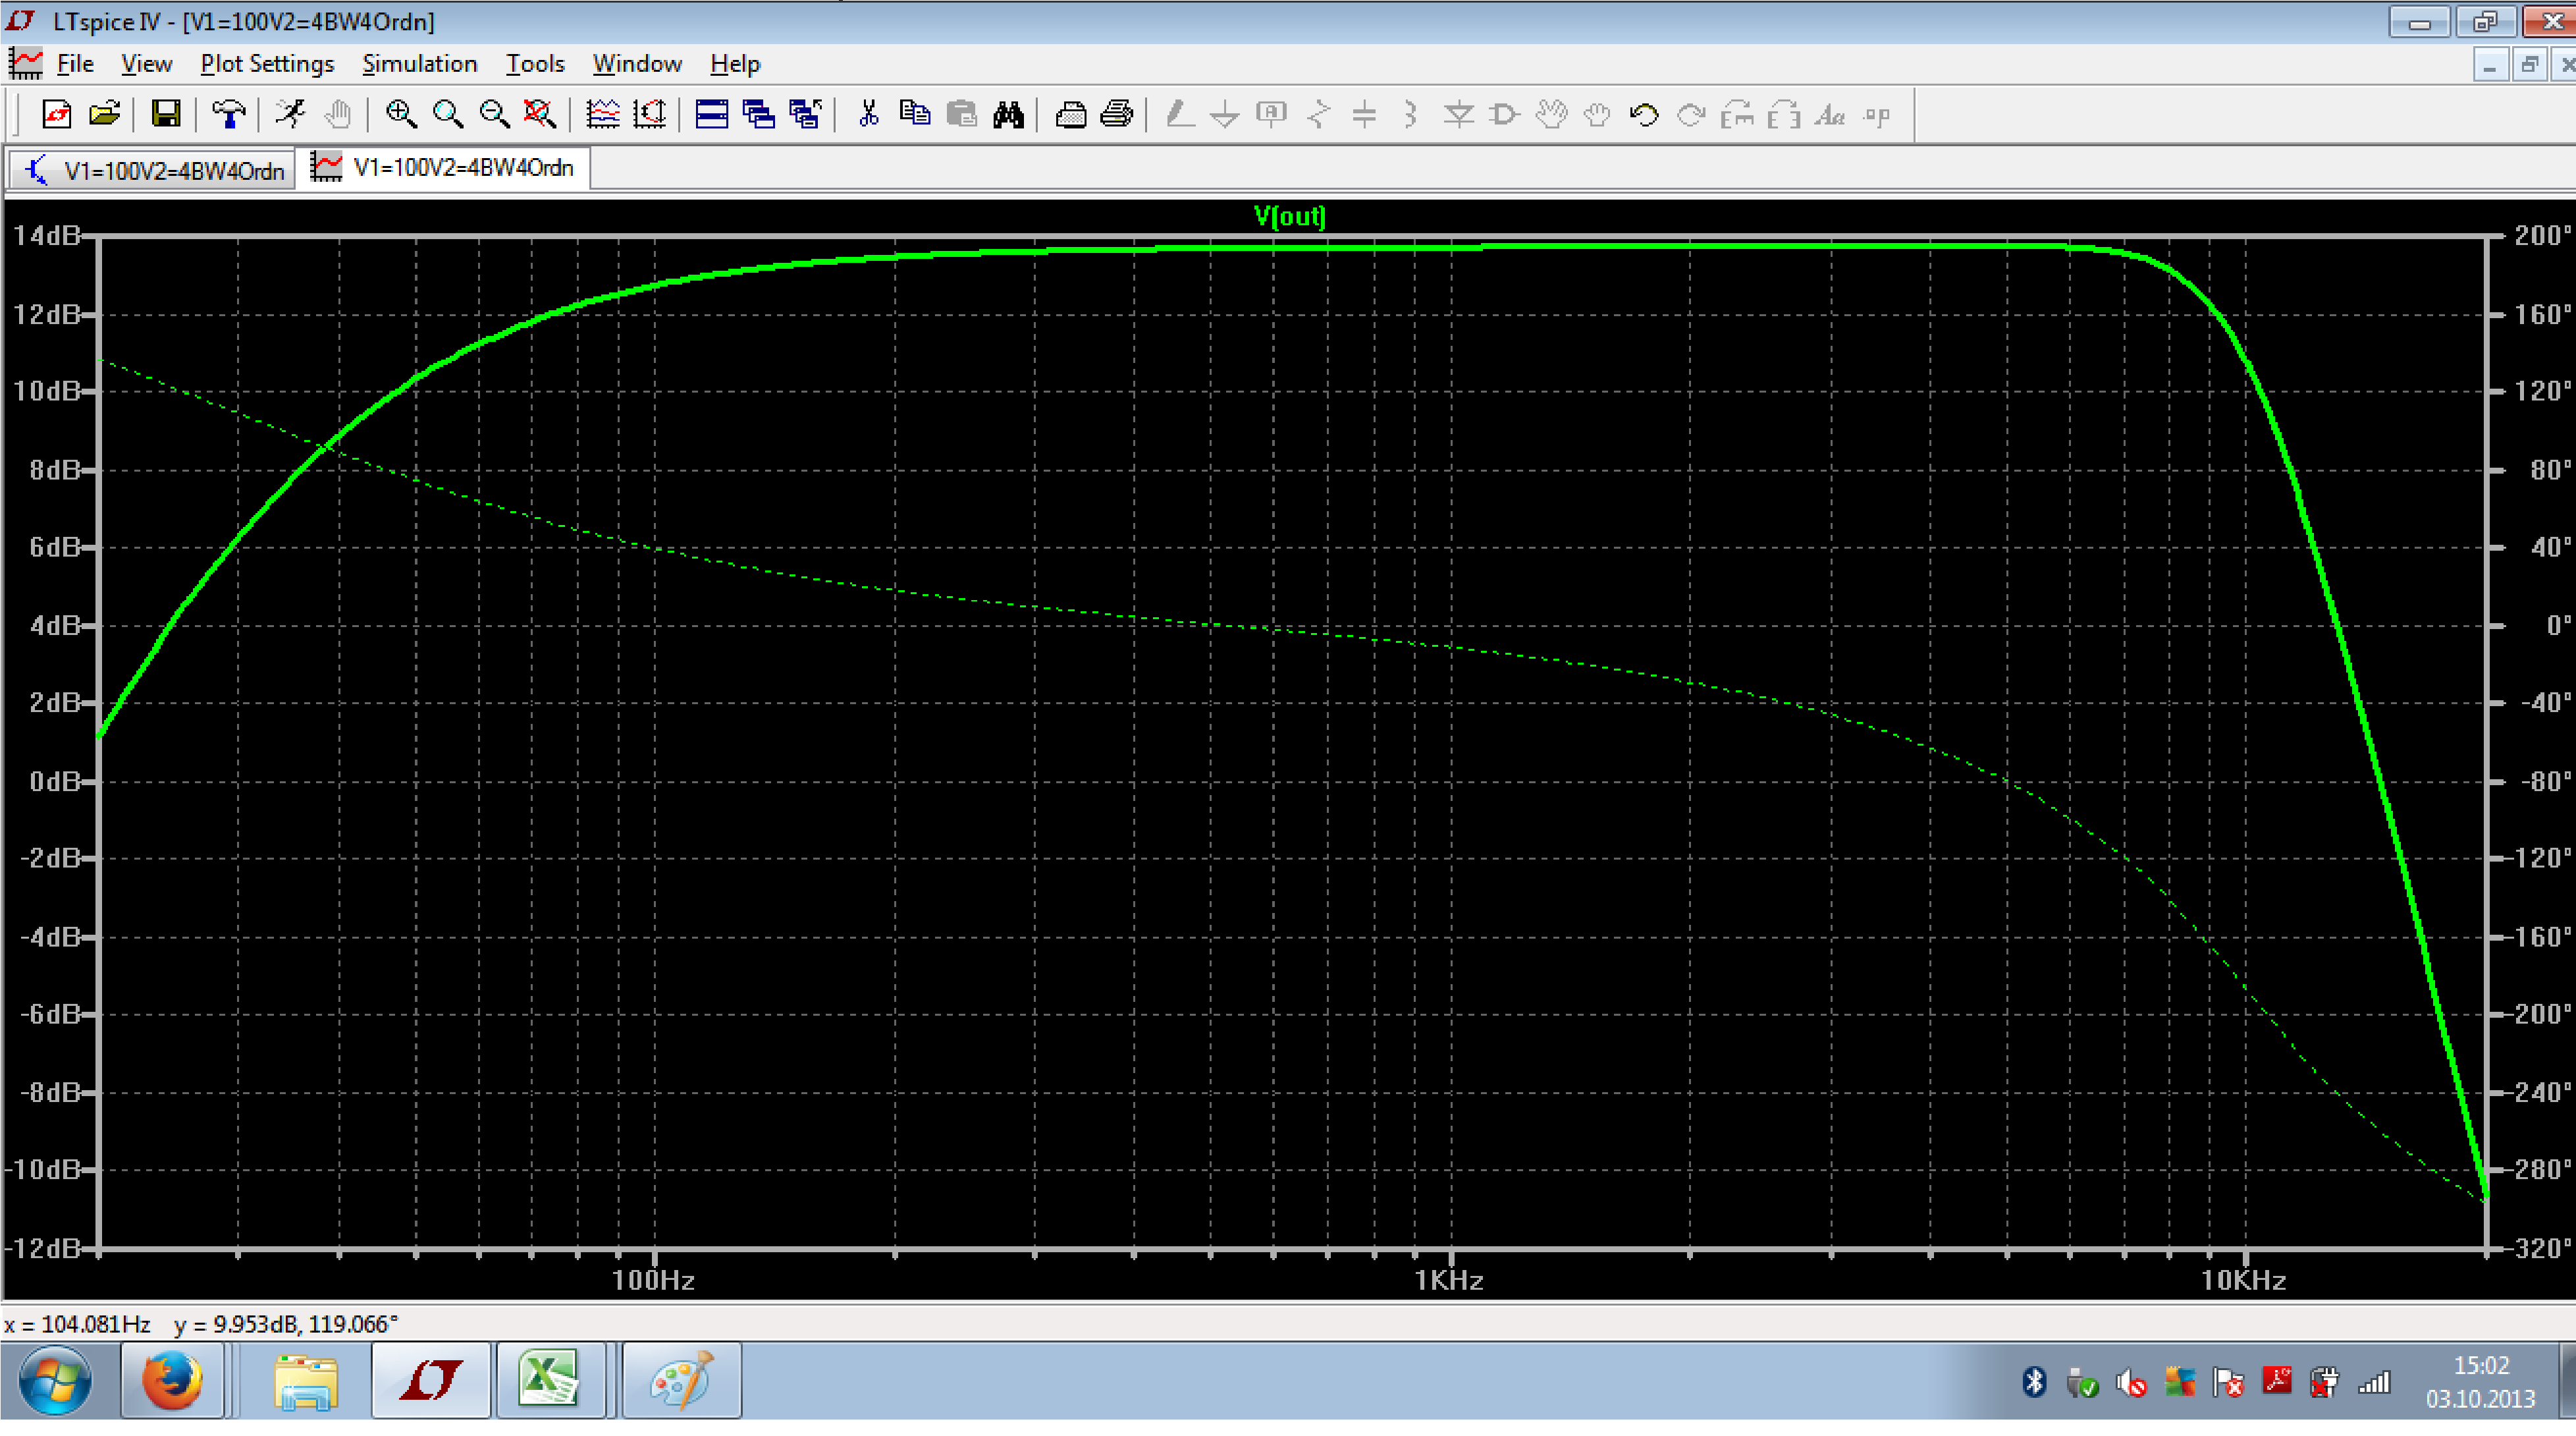This screenshot has width=2576, height=1436.
Task: Click the Resistor toolbar icon
Action: point(1319,114)
